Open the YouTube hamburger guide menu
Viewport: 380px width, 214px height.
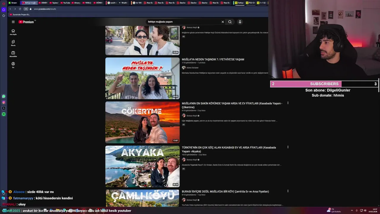point(13,22)
